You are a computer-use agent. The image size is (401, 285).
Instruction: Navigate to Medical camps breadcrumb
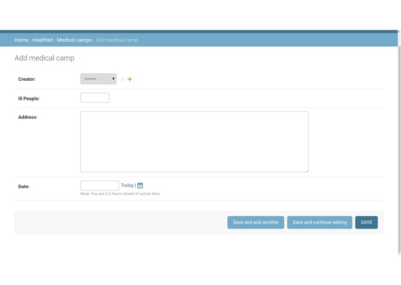[x=74, y=40]
